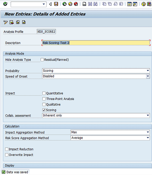Open Collab. assessment dropdown
Screen dimensions: 152x175
coord(148,115)
